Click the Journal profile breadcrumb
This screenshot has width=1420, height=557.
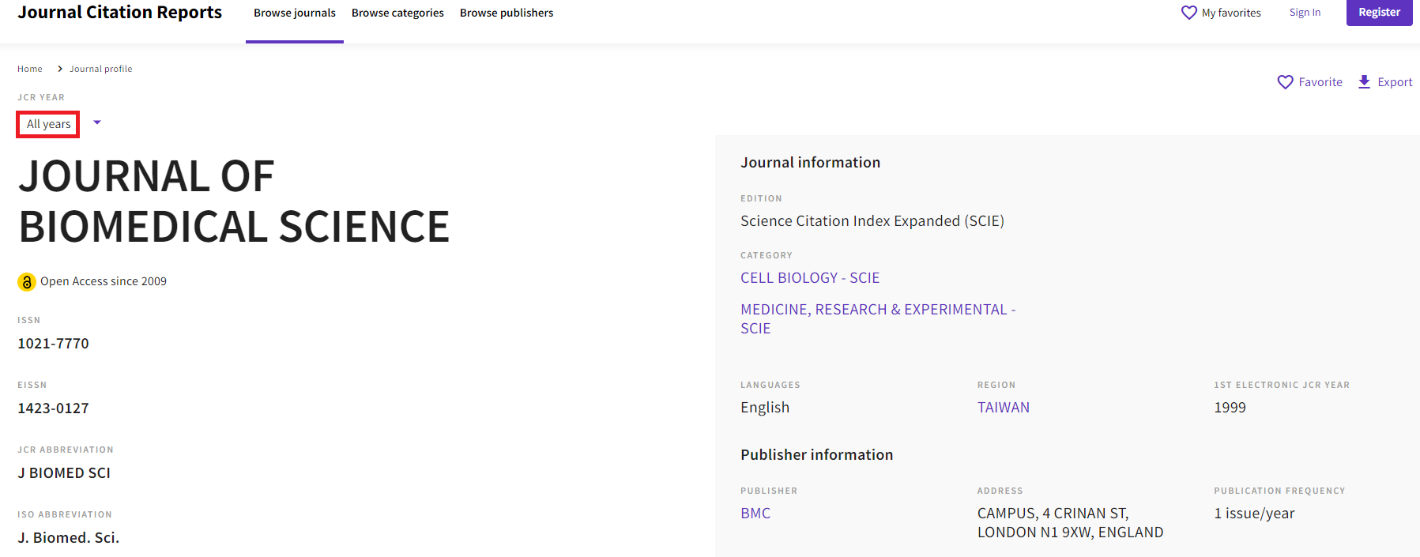pos(101,69)
